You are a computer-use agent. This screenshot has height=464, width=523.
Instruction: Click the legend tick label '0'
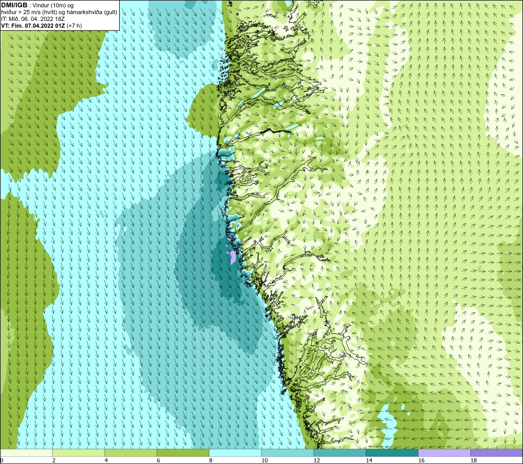point(2,461)
